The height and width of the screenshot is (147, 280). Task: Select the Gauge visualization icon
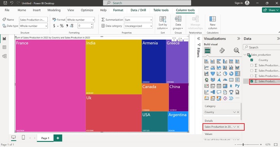coord(225,80)
